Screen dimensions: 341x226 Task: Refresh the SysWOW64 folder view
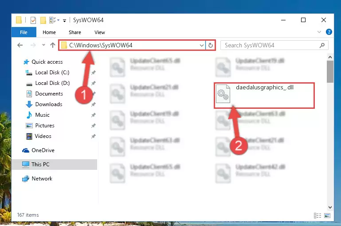click(211, 45)
